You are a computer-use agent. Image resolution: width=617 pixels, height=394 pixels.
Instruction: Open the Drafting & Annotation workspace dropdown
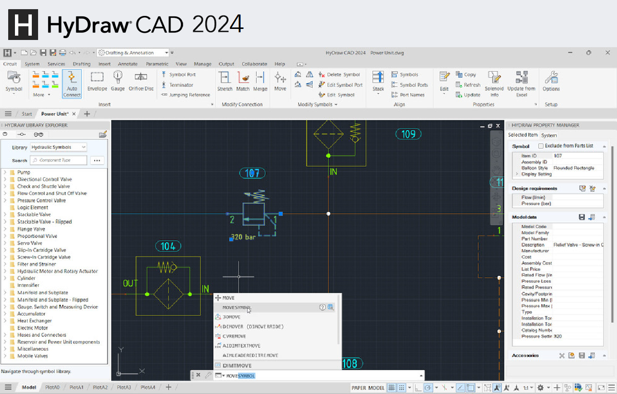(x=133, y=53)
